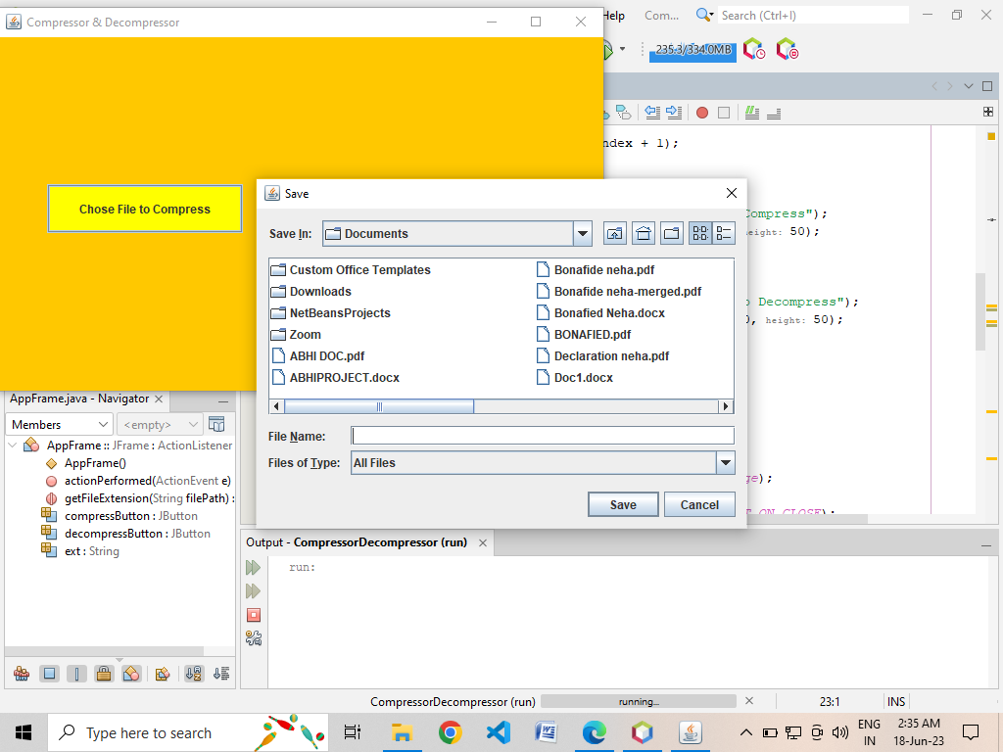The width and height of the screenshot is (1003, 752).
Task: Cancel the running process in status bar
Action: [749, 701]
